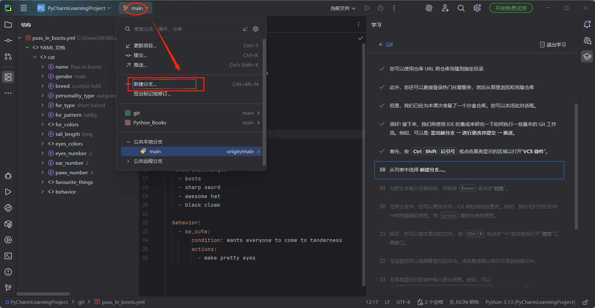Collapse the cat node in structure tree

coord(35,57)
